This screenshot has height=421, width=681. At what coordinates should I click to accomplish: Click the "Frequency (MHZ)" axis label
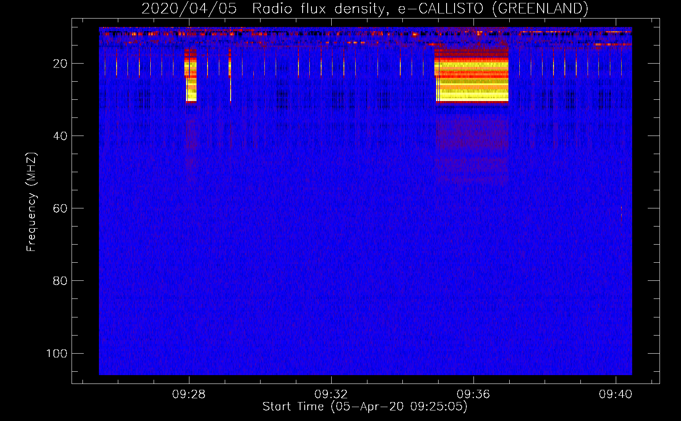[x=32, y=202]
